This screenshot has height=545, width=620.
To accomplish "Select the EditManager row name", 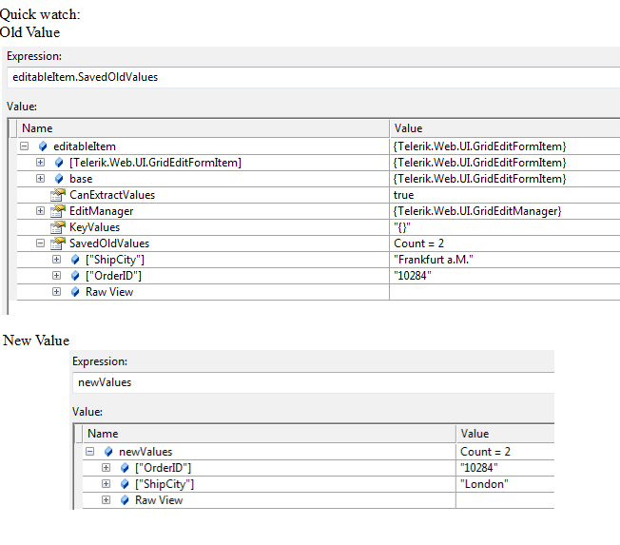I will pos(101,211).
